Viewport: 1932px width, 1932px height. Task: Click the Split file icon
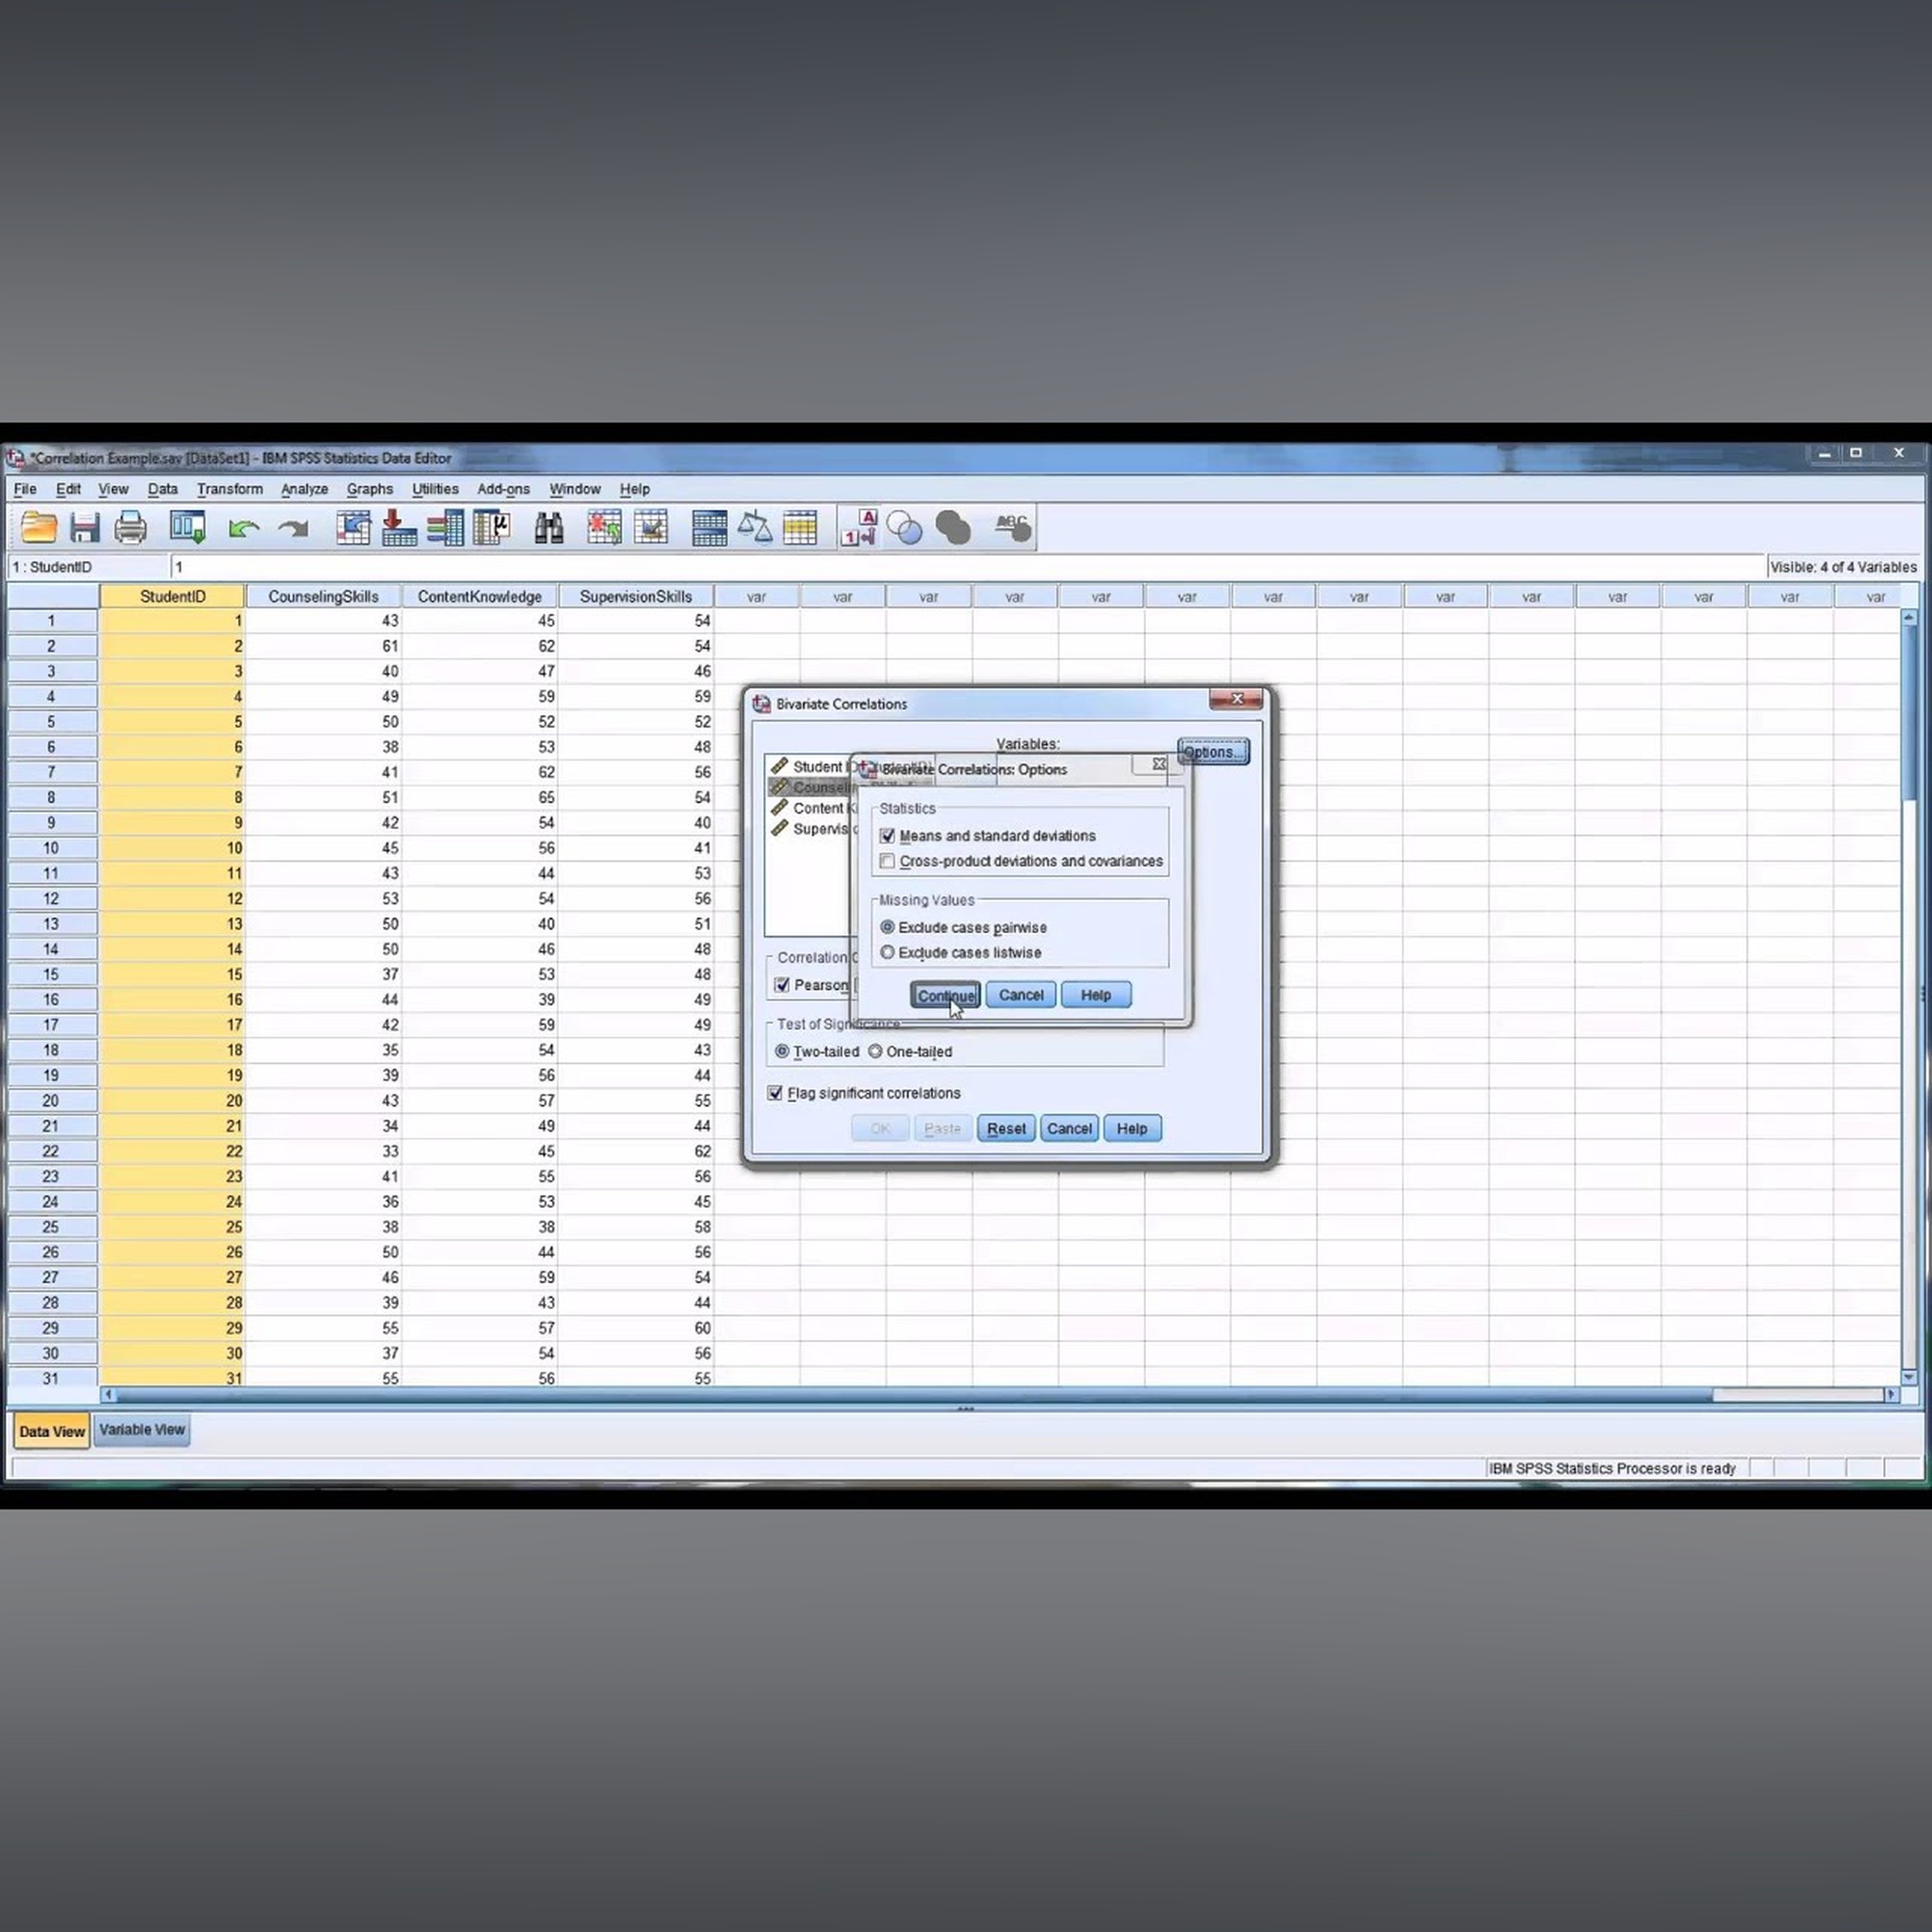tap(709, 527)
